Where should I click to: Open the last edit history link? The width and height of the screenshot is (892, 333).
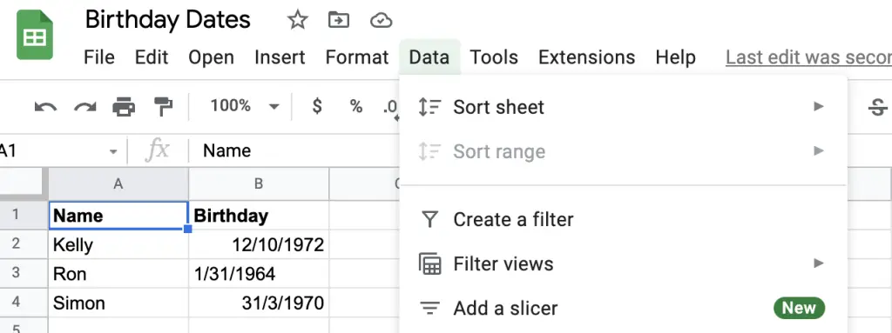808,57
